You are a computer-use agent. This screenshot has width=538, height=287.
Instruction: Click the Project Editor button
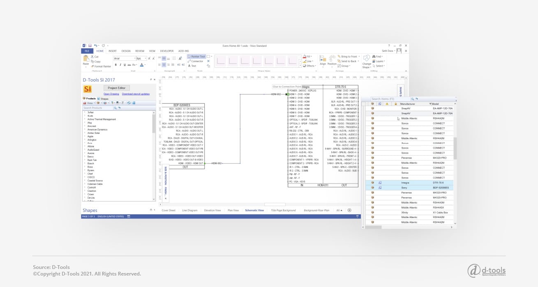point(117,88)
